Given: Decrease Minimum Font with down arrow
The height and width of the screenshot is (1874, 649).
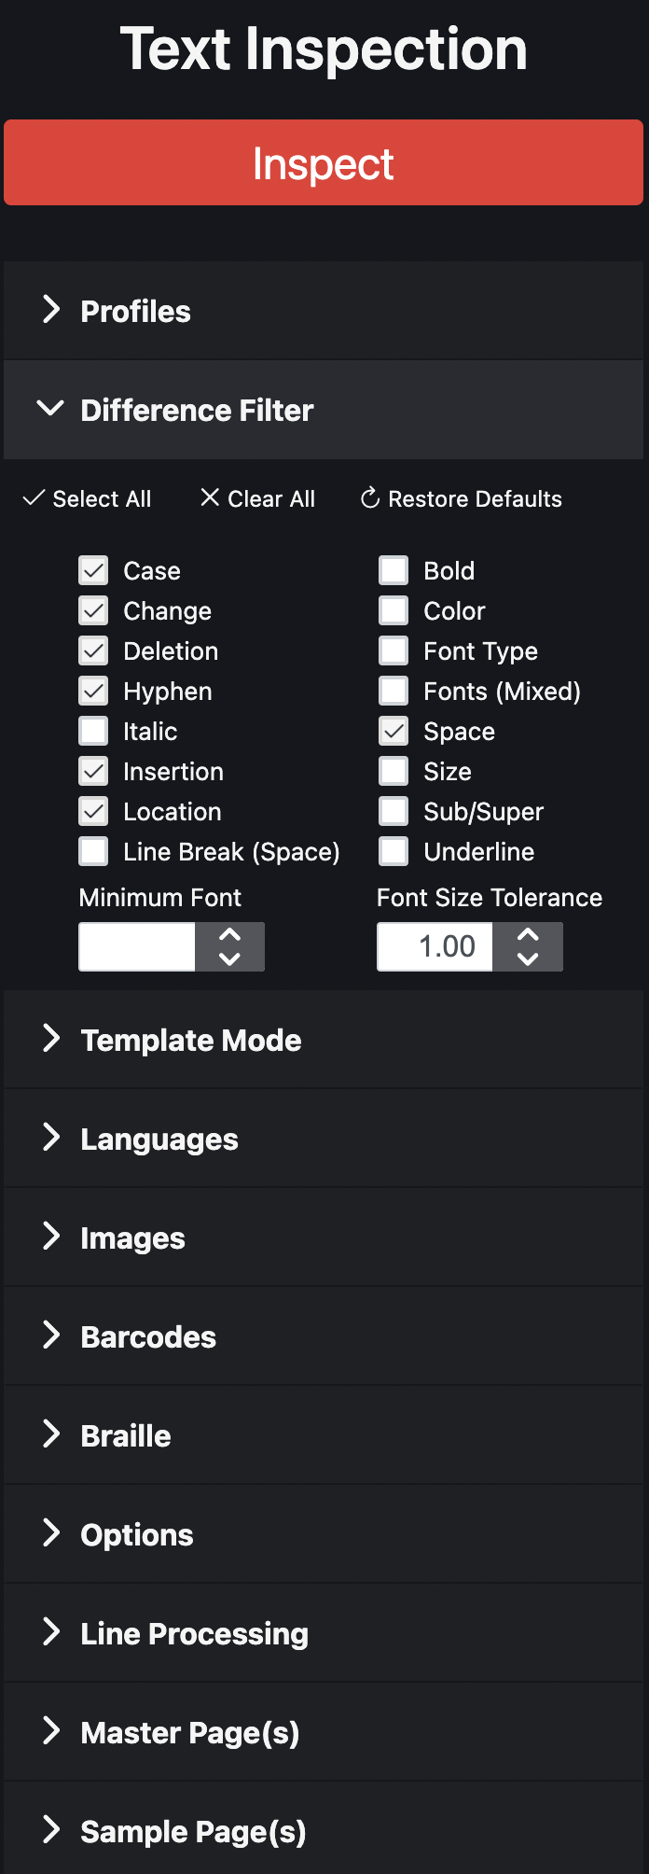Looking at the screenshot, I should 229,958.
